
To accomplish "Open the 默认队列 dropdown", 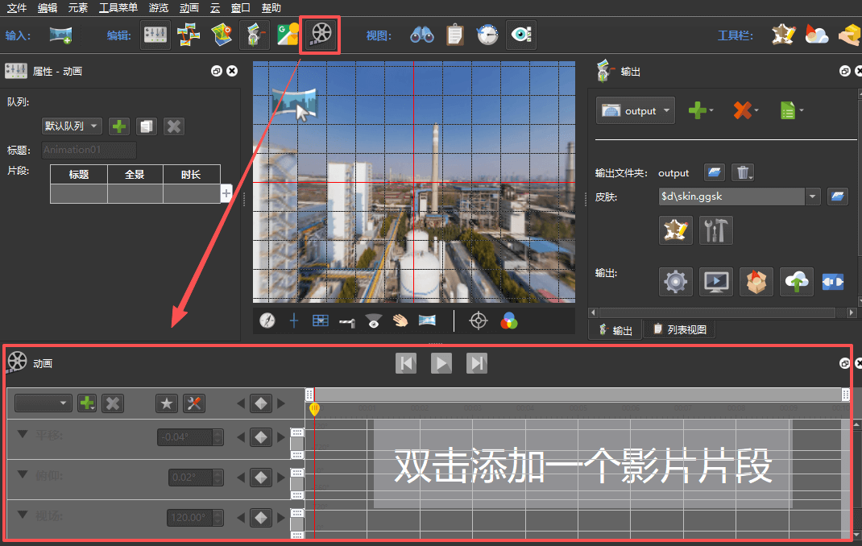I will tap(72, 126).
